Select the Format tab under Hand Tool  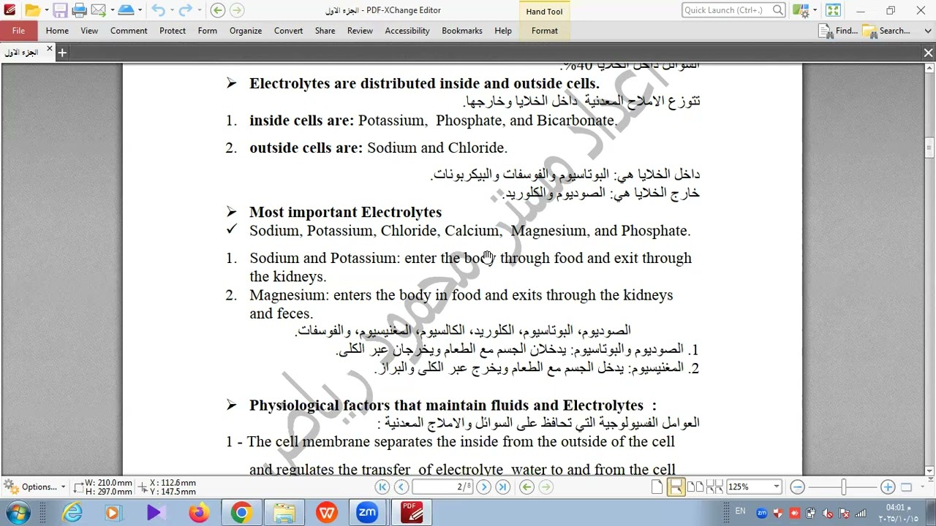(x=545, y=31)
